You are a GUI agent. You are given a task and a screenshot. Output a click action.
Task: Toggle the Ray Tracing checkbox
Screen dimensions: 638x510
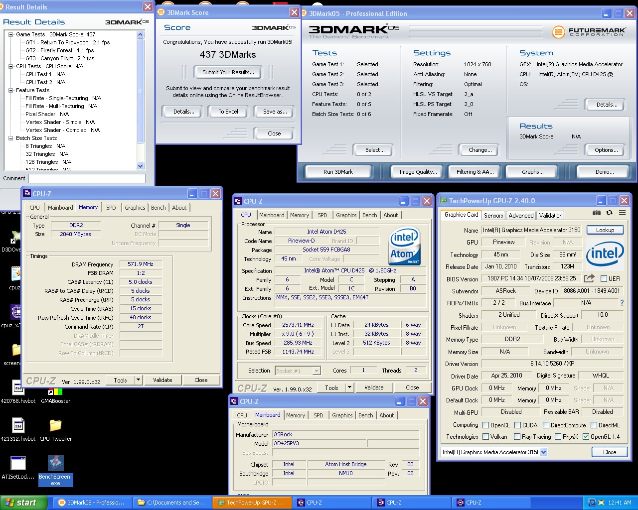point(517,437)
